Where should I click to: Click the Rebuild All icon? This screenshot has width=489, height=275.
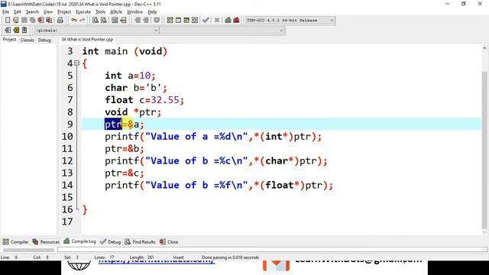pyautogui.click(x=195, y=21)
